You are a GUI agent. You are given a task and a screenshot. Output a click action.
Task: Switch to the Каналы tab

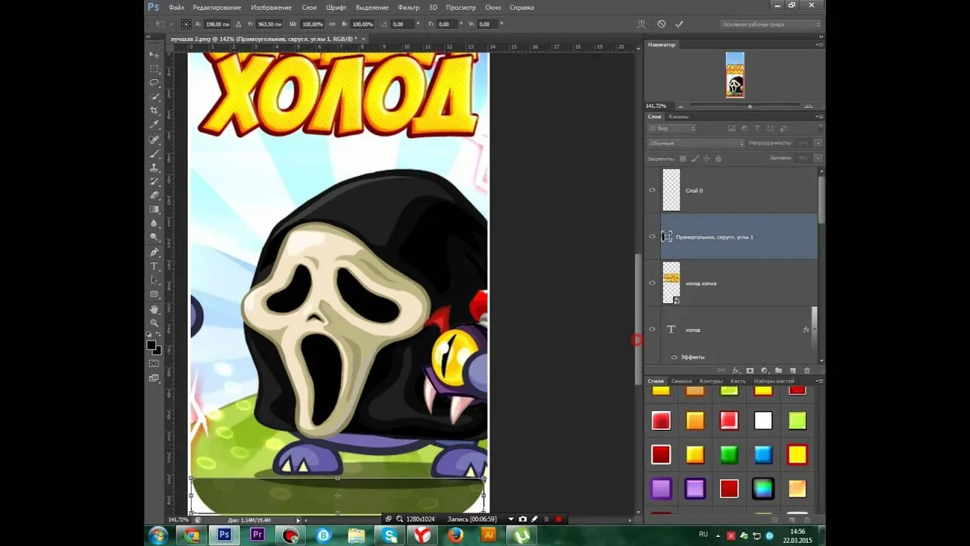click(x=678, y=117)
